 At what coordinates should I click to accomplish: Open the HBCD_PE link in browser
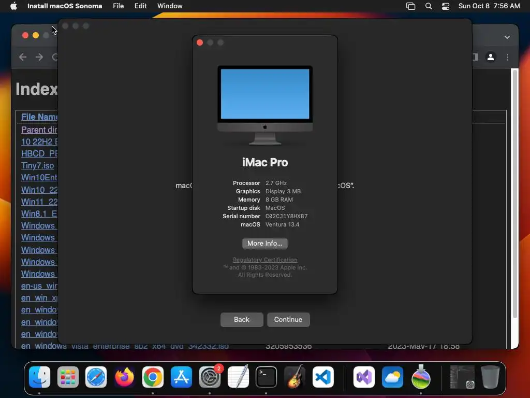(39, 153)
